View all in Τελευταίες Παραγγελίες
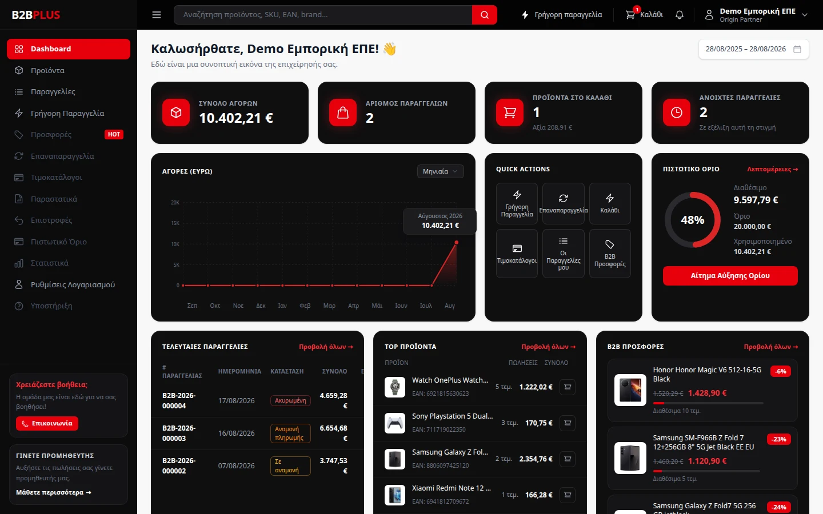This screenshot has height=514, width=823. [326, 347]
